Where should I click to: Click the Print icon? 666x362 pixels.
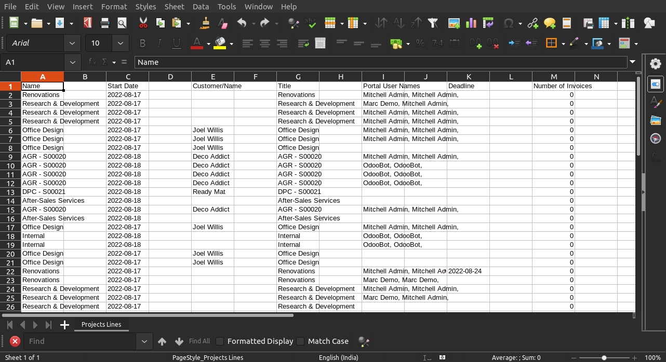click(105, 23)
